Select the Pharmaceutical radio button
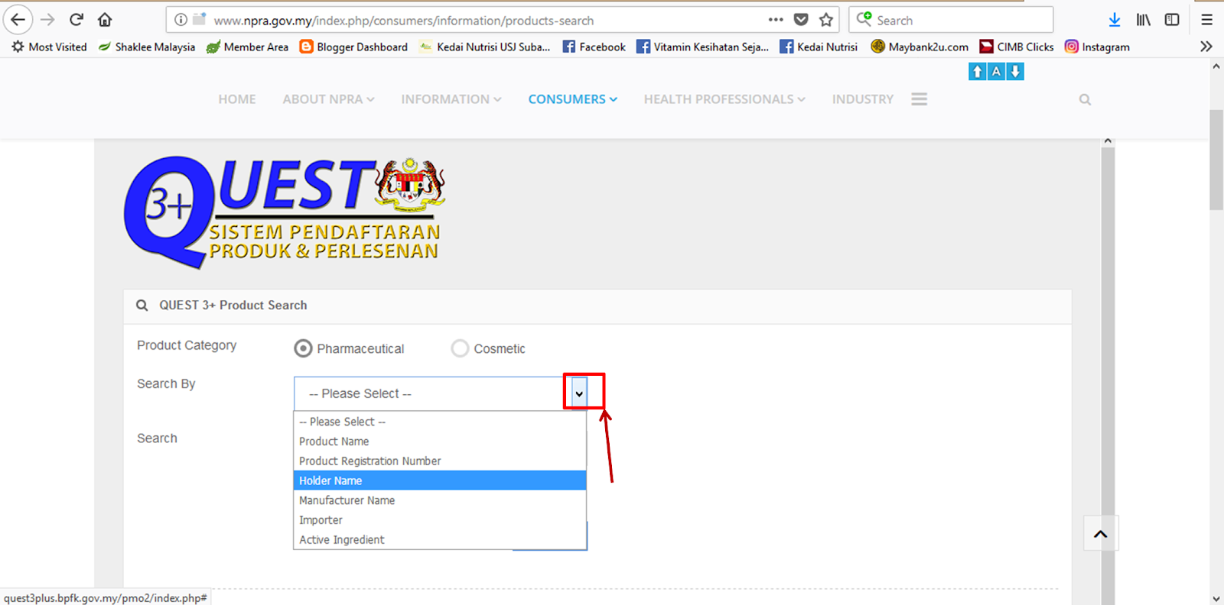This screenshot has width=1224, height=605. point(304,348)
